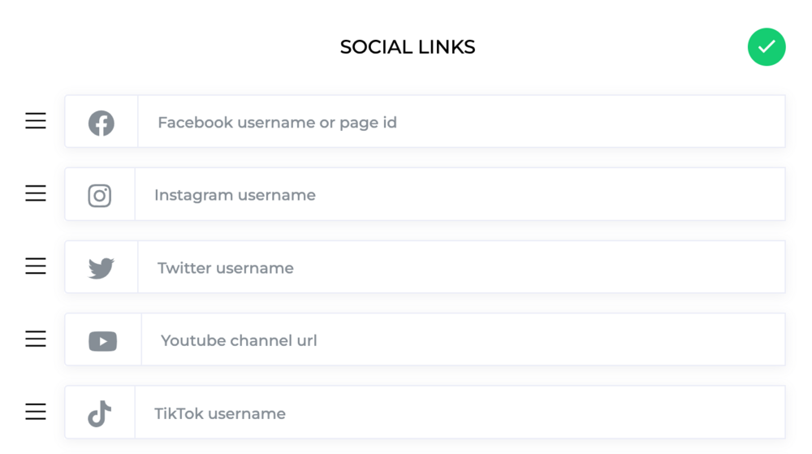Grab the Facebook row reorder handle

click(36, 121)
